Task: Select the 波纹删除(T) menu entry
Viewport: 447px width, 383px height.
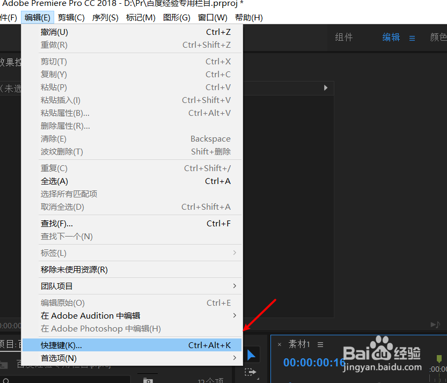Action: (131, 152)
